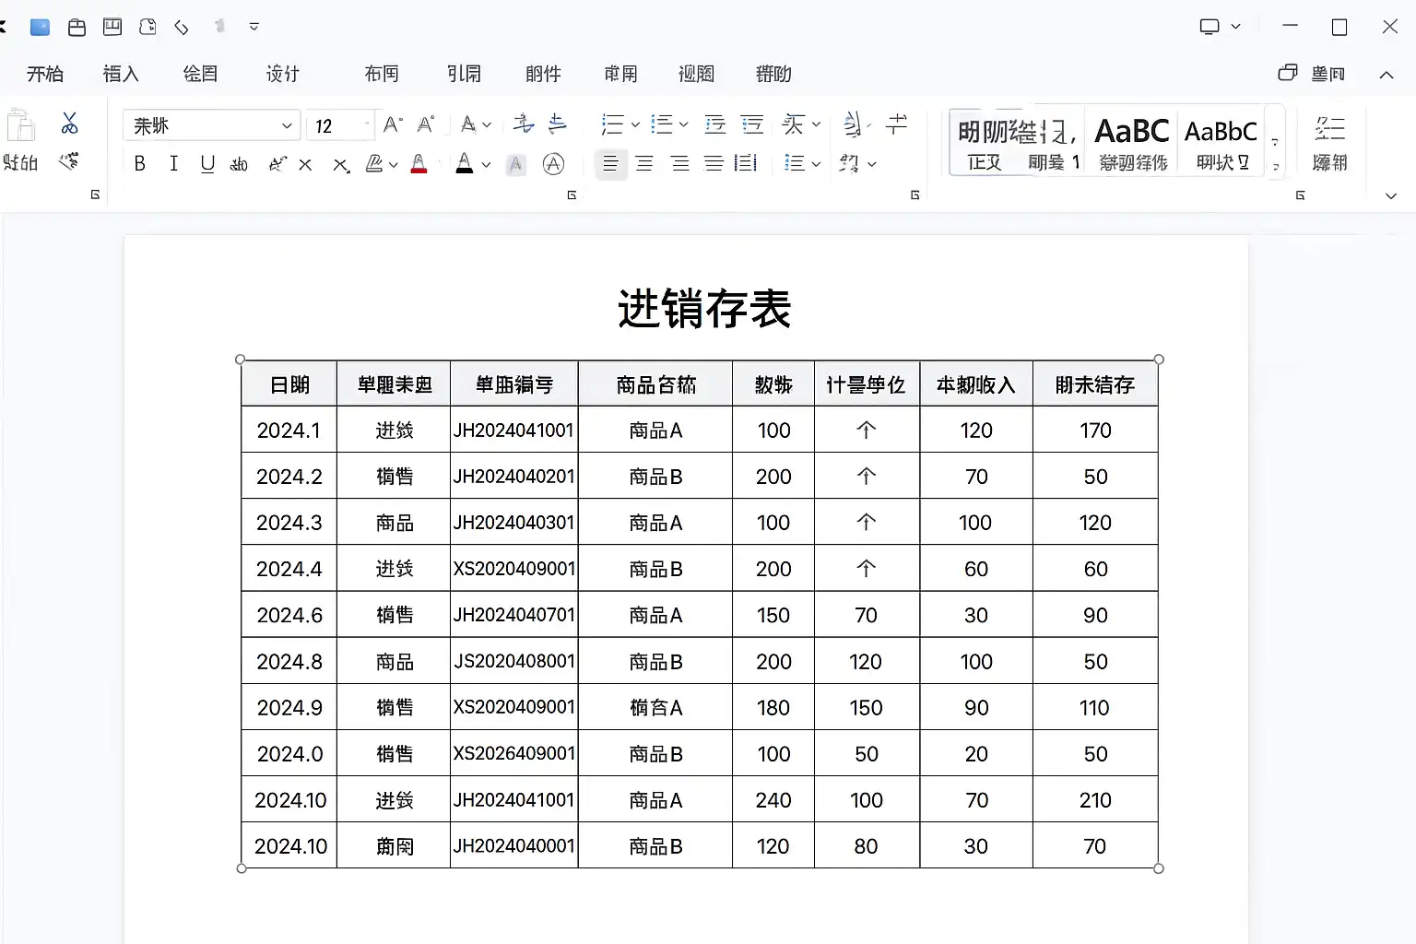Click the black-underlined A color swatch
This screenshot has height=944, width=1416.
click(x=465, y=164)
